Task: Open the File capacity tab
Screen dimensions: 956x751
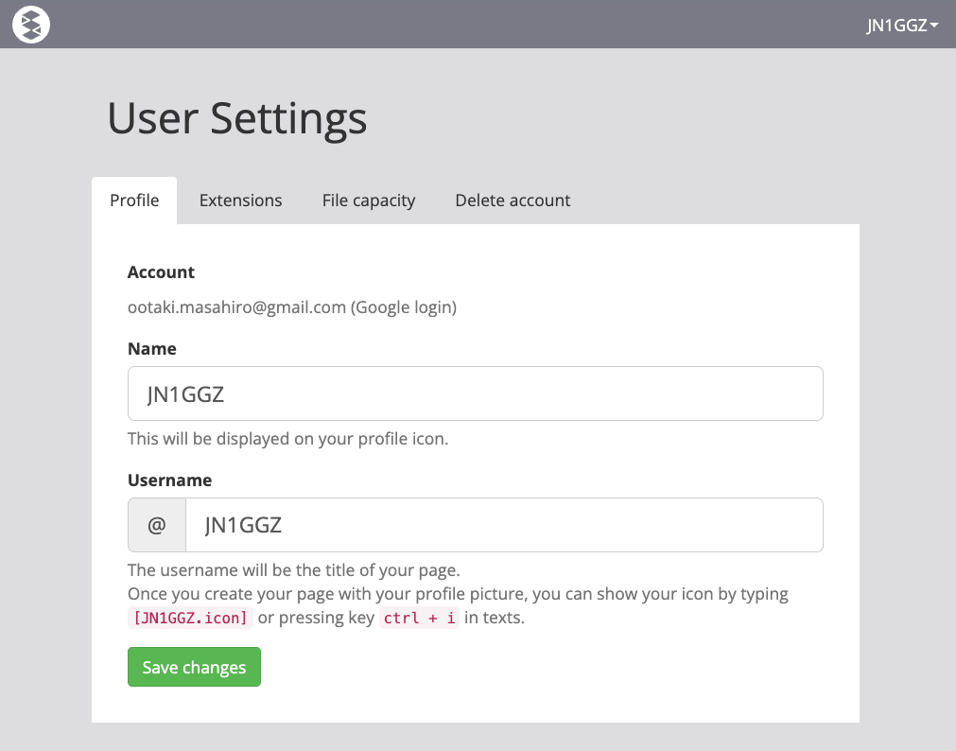Action: [369, 201]
